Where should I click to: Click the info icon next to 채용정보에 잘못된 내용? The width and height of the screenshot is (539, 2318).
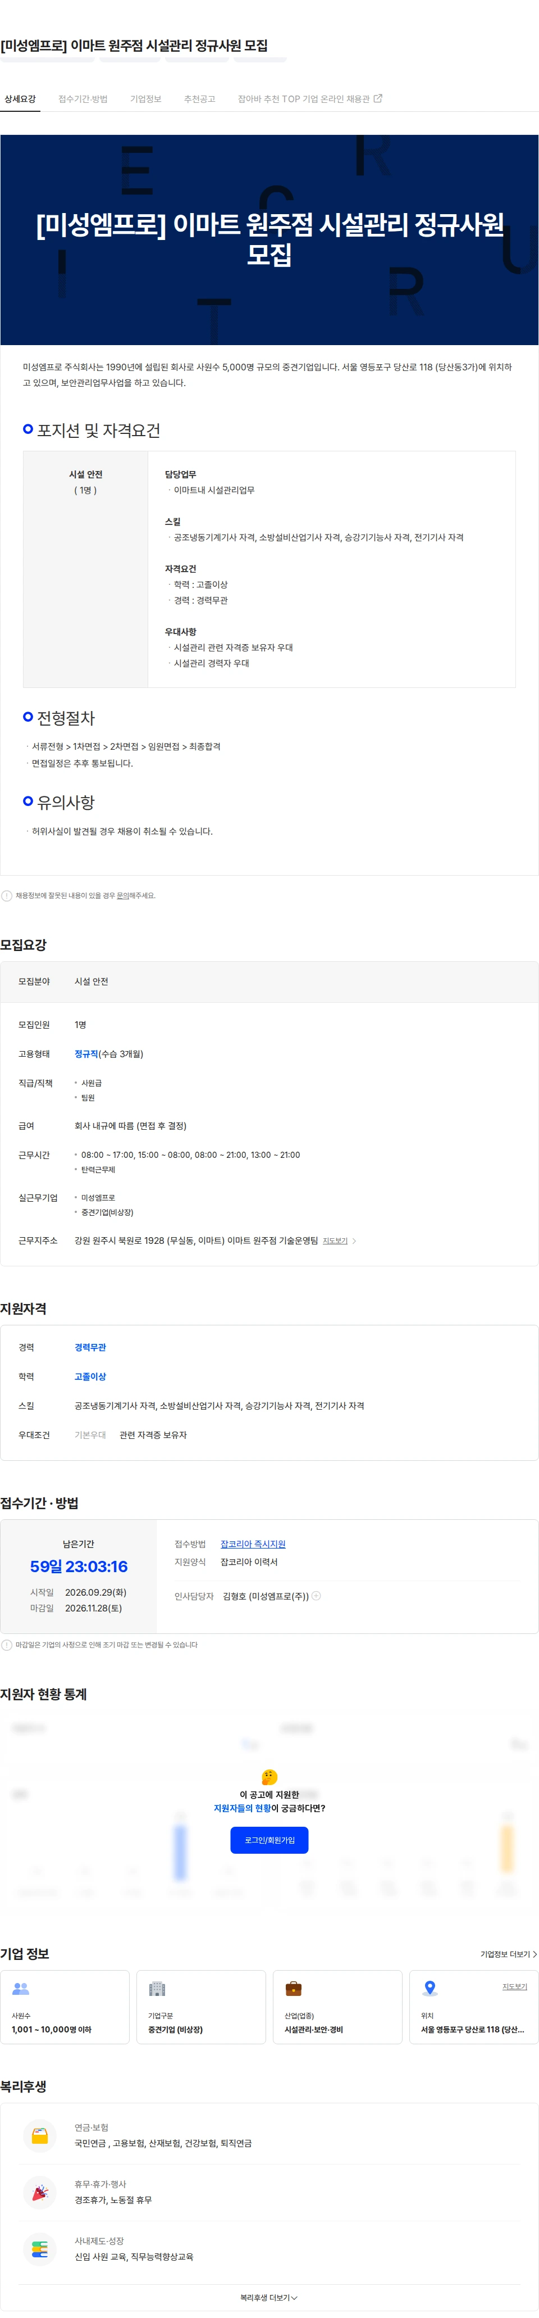tap(7, 895)
